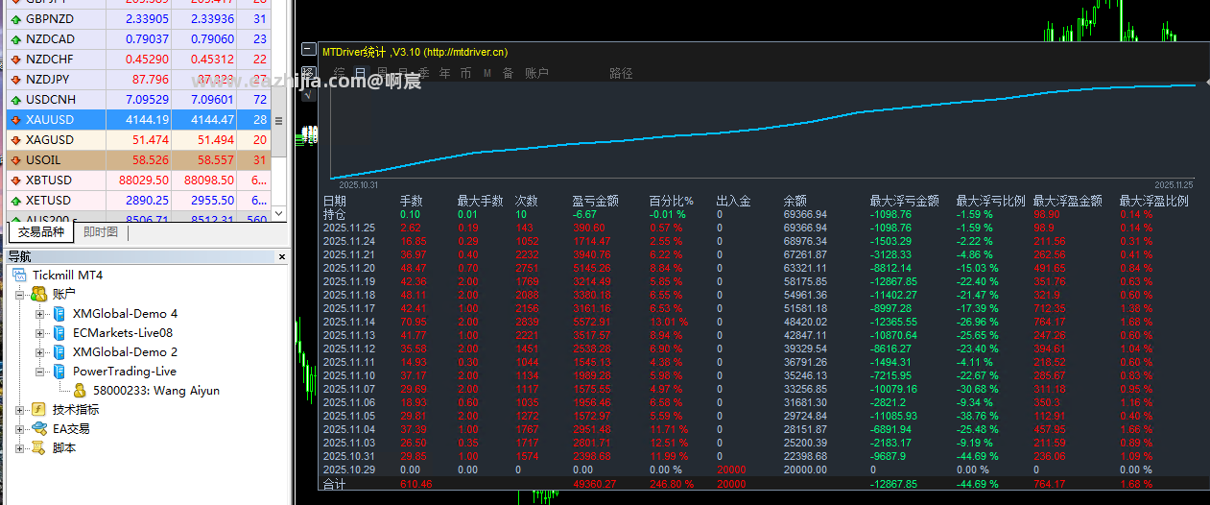Click the scroll-down arrow of market watch list
The image size is (1210, 505).
point(279,213)
